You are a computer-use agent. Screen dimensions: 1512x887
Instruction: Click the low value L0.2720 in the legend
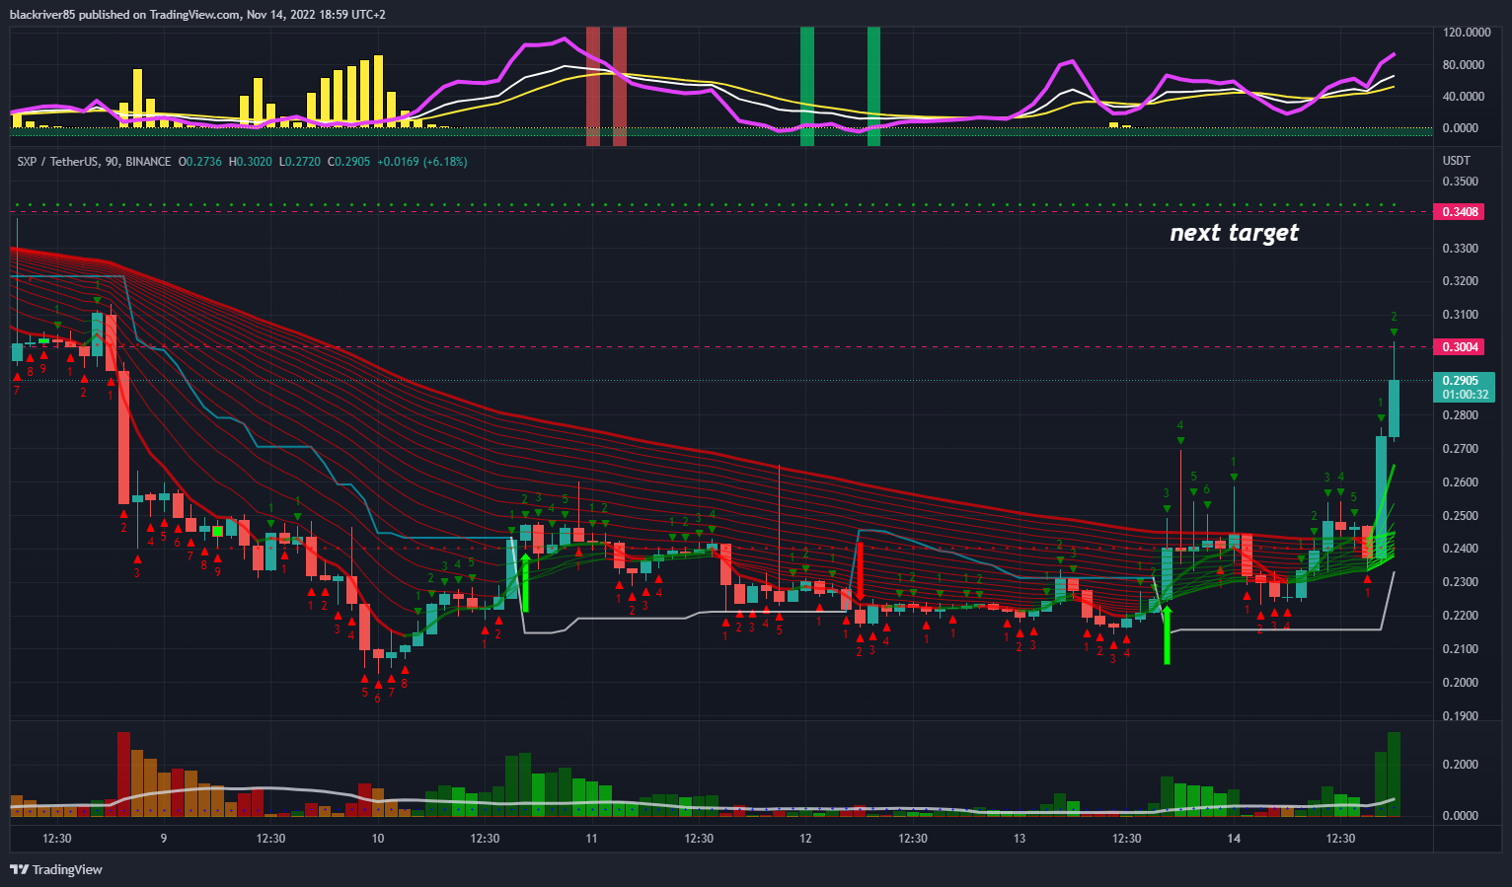pos(300,162)
